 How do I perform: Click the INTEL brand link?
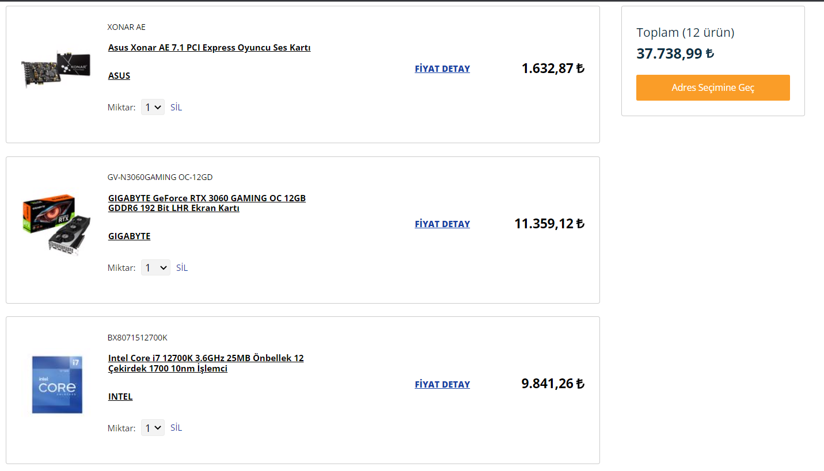point(120,397)
